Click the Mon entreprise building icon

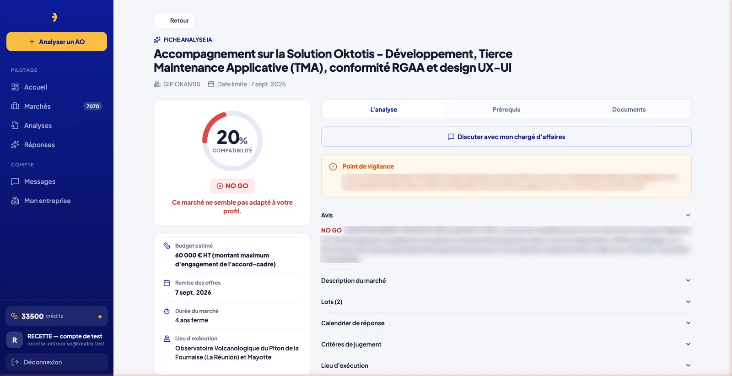click(x=15, y=201)
